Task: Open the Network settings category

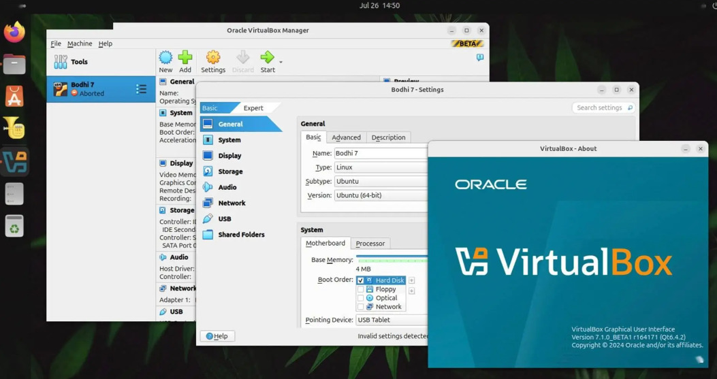Action: [x=232, y=203]
